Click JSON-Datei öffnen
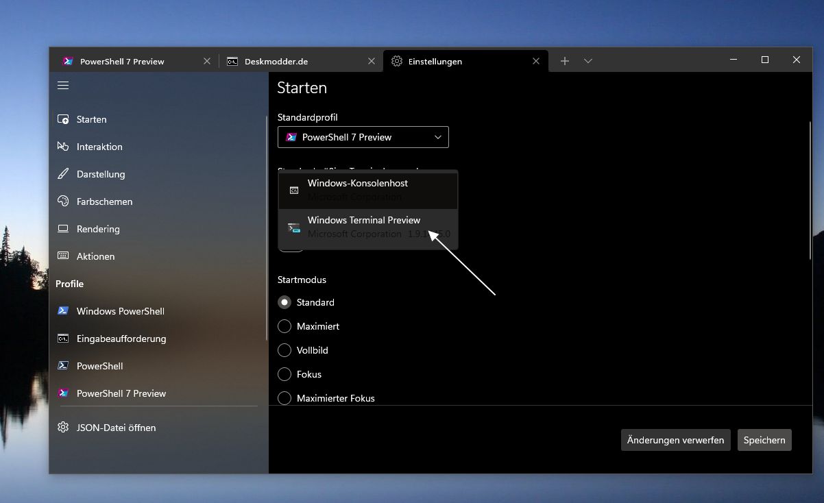 158,428
